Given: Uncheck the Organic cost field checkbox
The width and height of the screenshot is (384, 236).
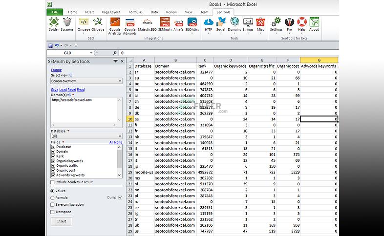Looking at the screenshot, I should tap(53, 171).
